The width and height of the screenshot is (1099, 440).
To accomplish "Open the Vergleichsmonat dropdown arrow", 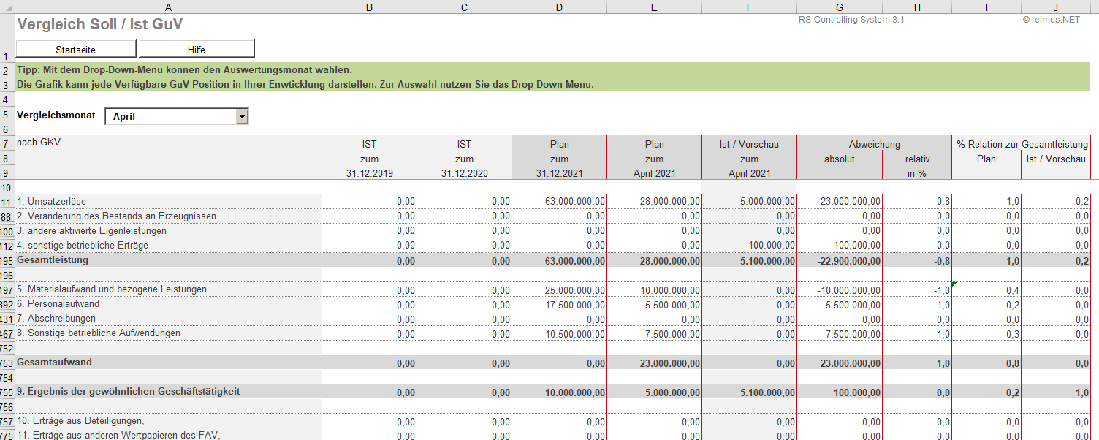I will click(243, 117).
